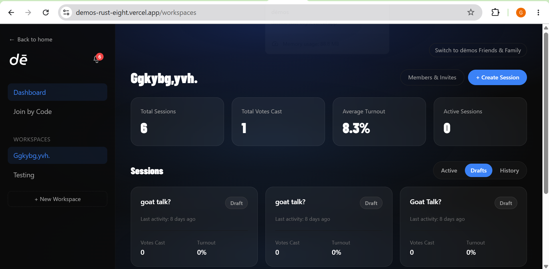Select the Ggkybg,yvh. workspace in sidebar
The width and height of the screenshot is (549, 269).
(58, 156)
